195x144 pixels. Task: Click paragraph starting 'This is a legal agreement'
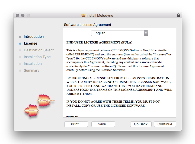(119, 60)
